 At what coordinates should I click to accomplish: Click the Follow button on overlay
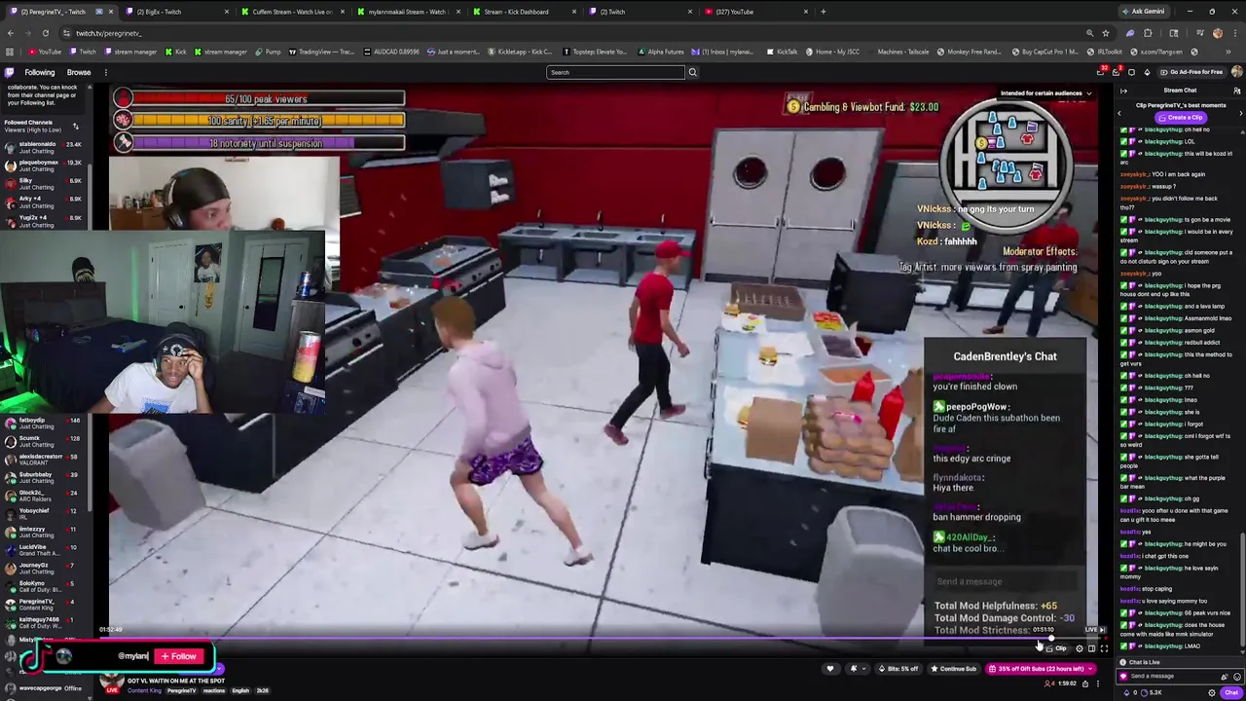tap(180, 656)
